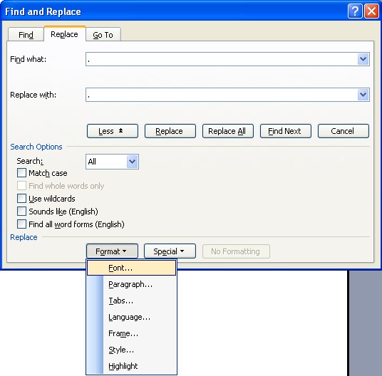
Task: Switch to the Find tab
Action: point(26,35)
